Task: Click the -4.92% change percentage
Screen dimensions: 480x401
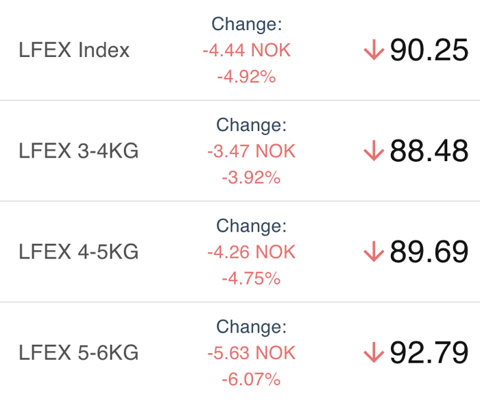Action: [x=247, y=77]
